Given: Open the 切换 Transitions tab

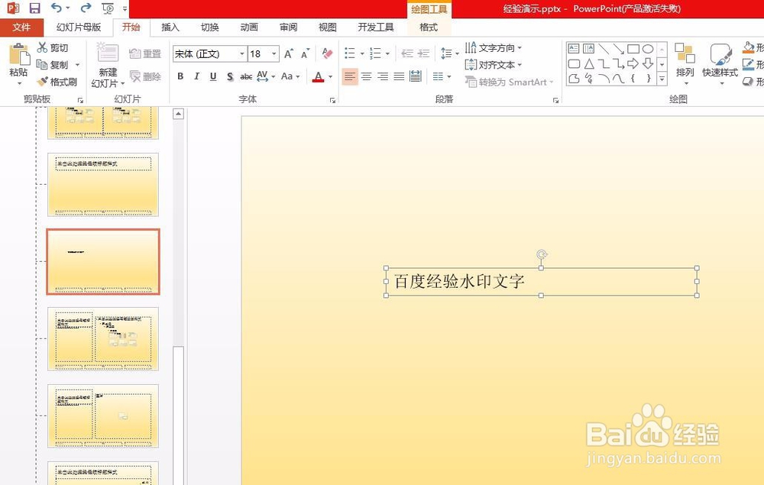Looking at the screenshot, I should point(209,27).
